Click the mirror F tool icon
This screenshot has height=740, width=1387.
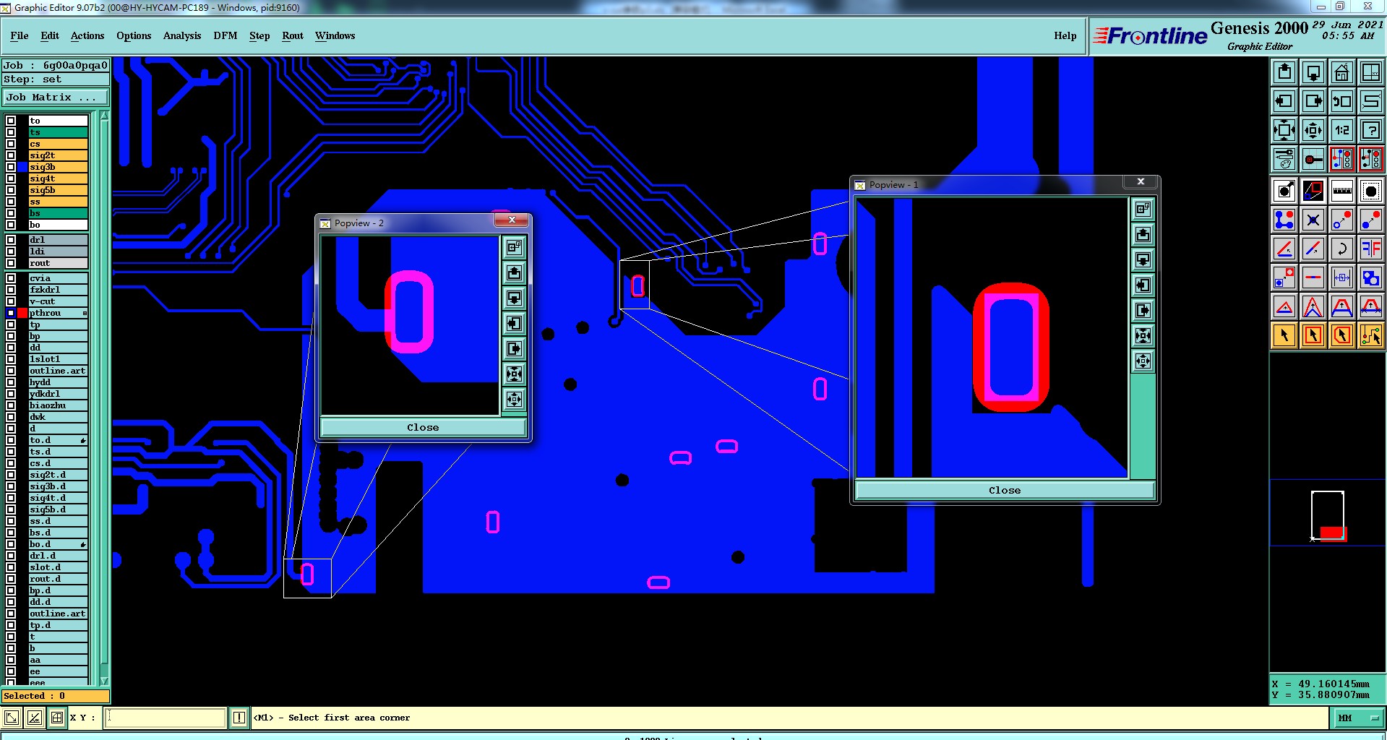tap(1371, 249)
